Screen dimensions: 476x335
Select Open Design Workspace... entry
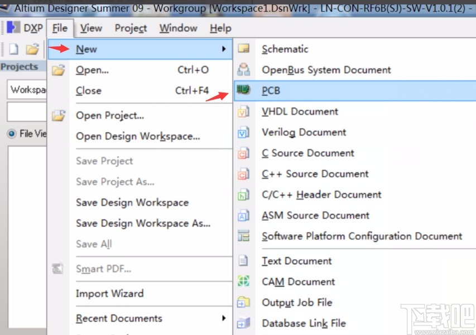point(140,136)
